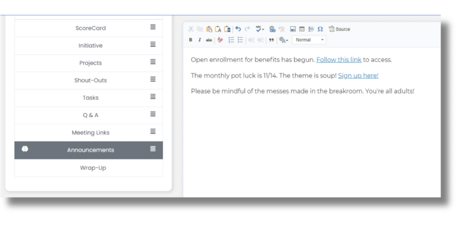Viewport: 456px width, 228px height.
Task: Insert a bulleted list
Action: pos(240,40)
